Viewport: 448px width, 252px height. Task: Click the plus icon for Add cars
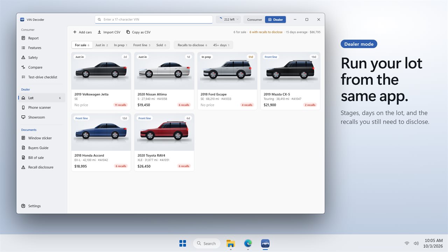pos(75,32)
